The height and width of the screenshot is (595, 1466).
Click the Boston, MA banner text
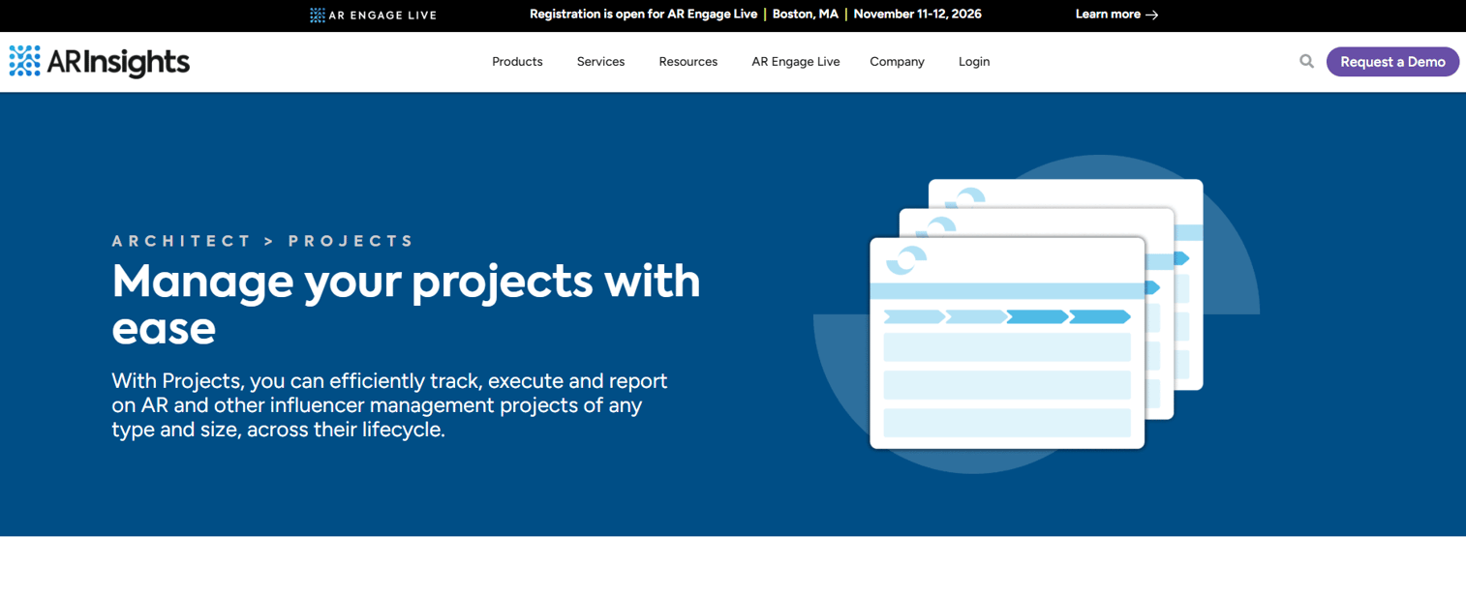806,15
